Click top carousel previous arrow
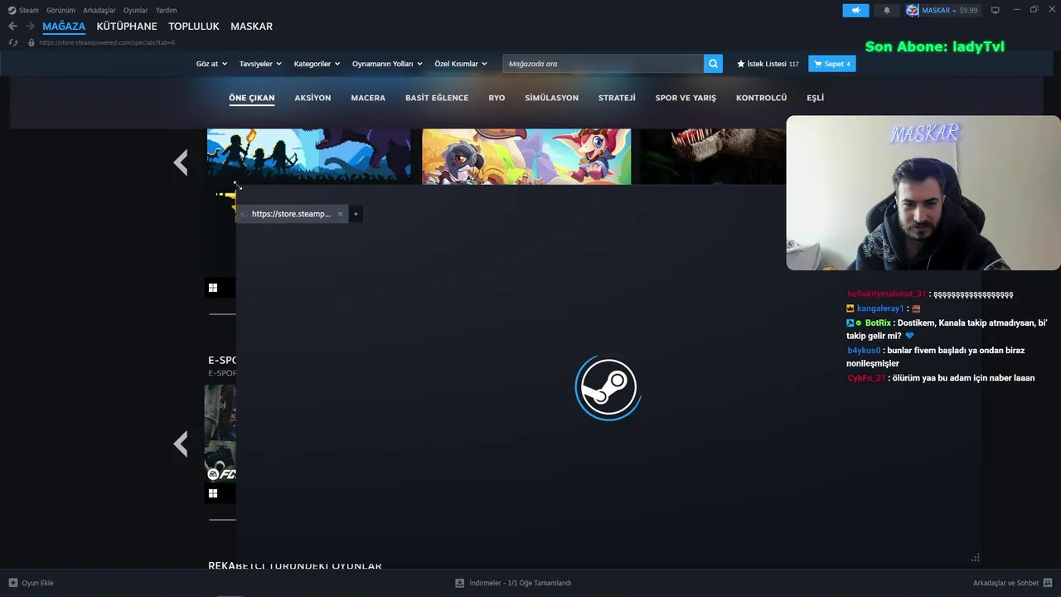Viewport: 1061px width, 597px height. coord(181,163)
